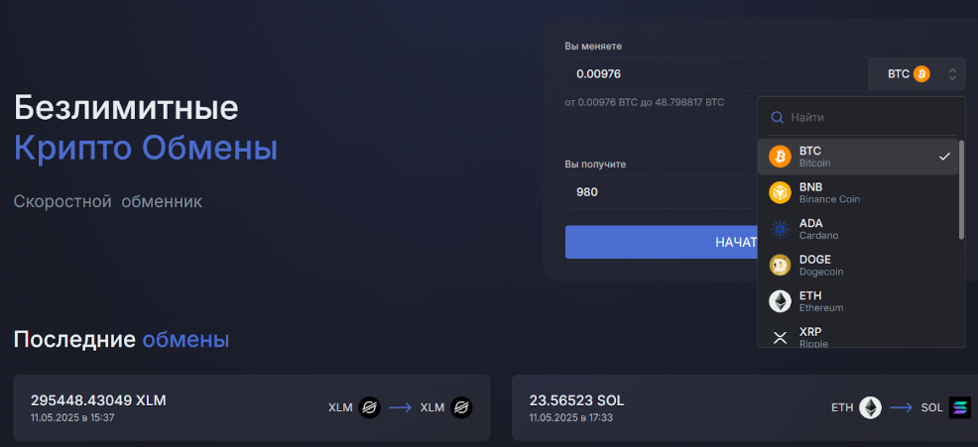This screenshot has width=978, height=447.
Task: Click the Binance Coin logo icon
Action: (780, 192)
